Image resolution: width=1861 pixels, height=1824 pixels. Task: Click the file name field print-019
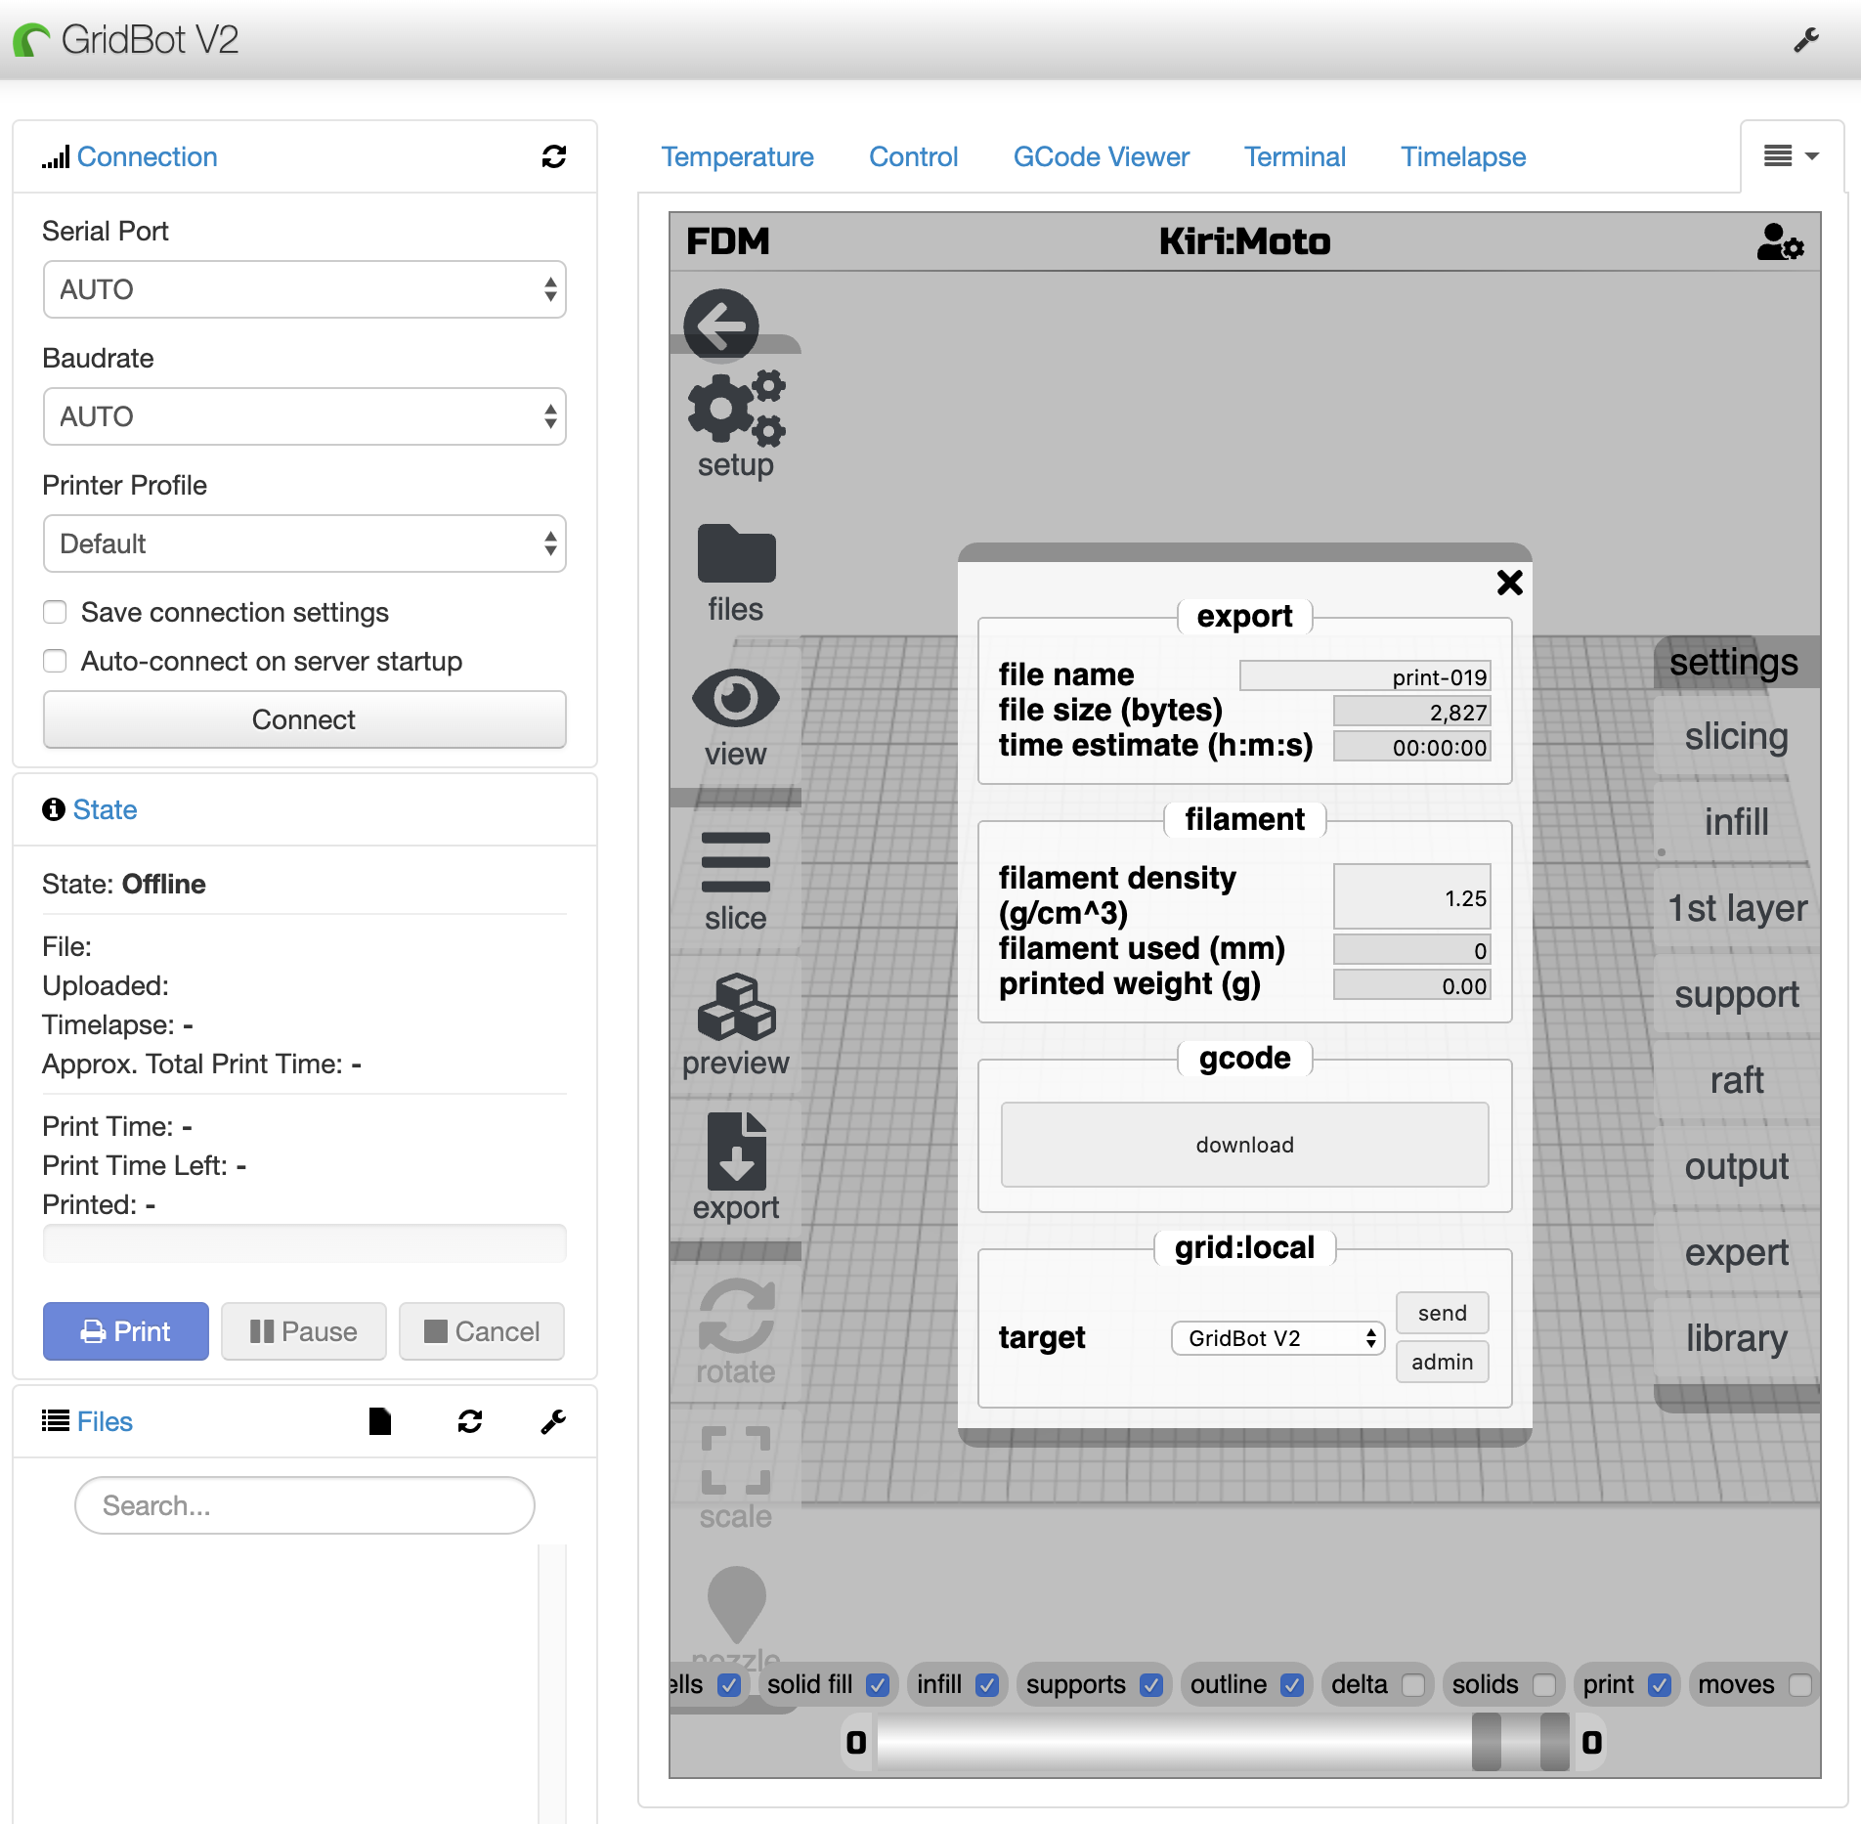click(1365, 676)
